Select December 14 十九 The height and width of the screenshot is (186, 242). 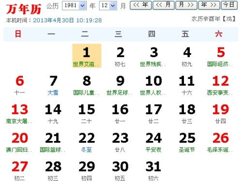coord(53,114)
